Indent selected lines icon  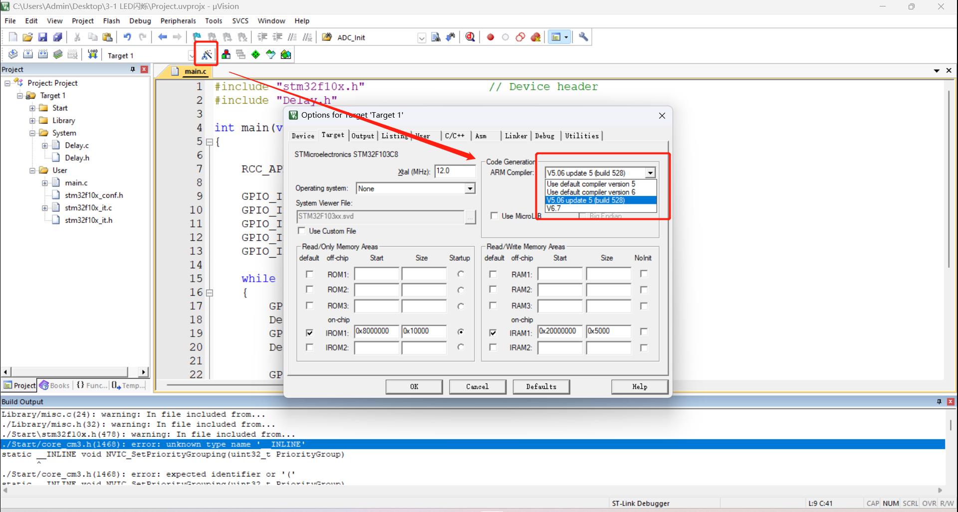[x=262, y=37]
